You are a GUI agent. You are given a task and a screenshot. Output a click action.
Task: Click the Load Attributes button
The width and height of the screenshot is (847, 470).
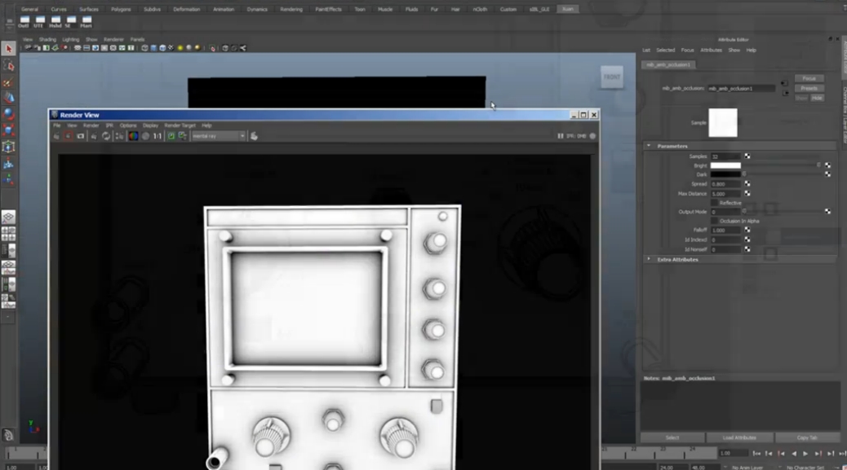pyautogui.click(x=739, y=437)
